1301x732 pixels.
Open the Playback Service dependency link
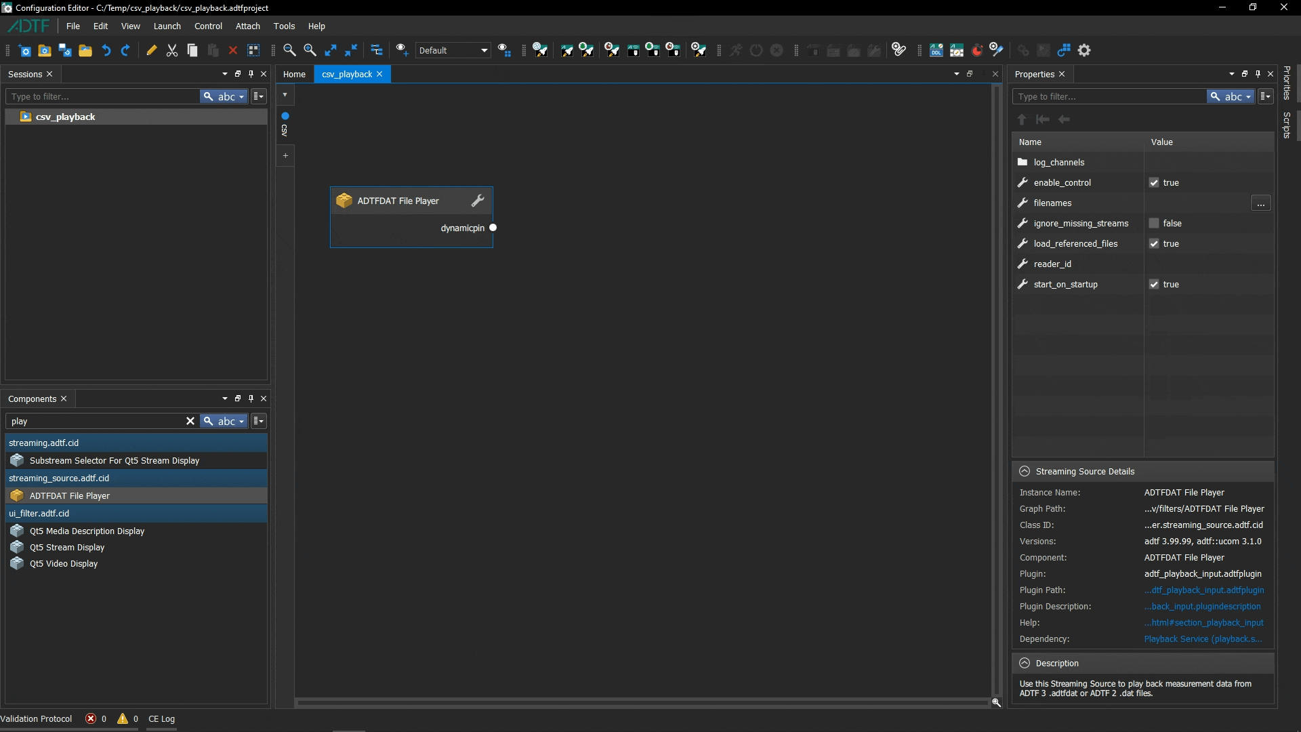[1203, 638]
